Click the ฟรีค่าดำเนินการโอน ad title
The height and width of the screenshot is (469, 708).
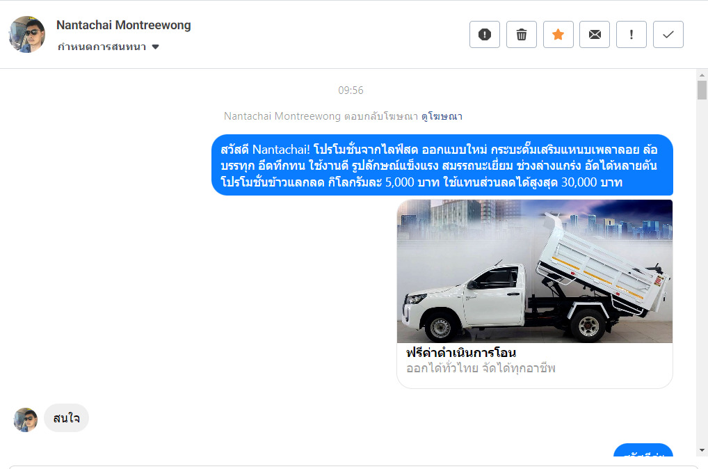tap(460, 353)
